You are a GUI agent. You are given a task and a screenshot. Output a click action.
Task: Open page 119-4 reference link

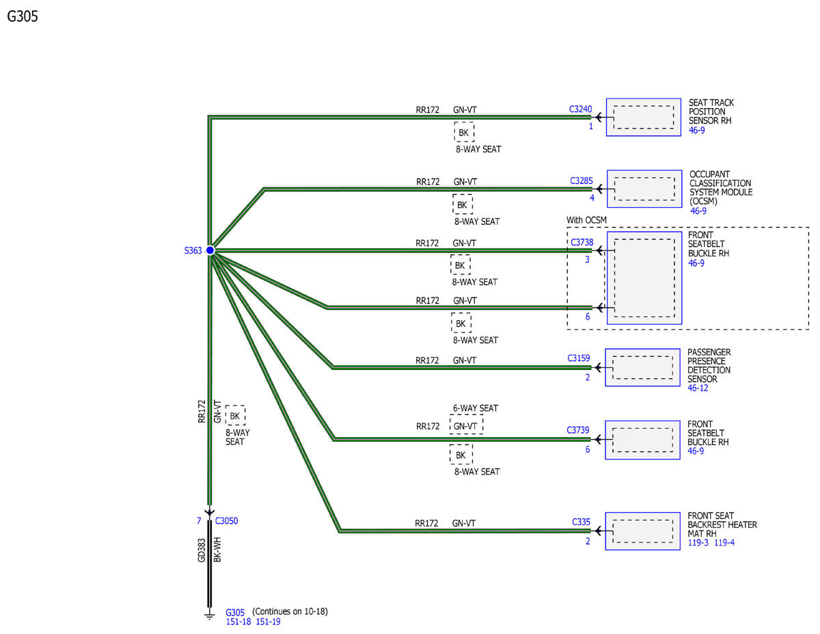pos(724,543)
